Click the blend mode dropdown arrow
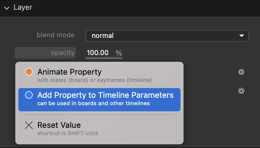The height and width of the screenshot is (148, 260). (242, 36)
